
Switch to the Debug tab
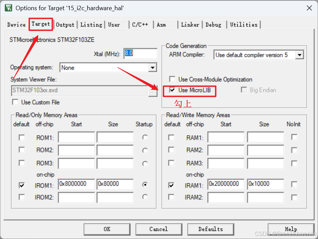pyautogui.click(x=213, y=25)
